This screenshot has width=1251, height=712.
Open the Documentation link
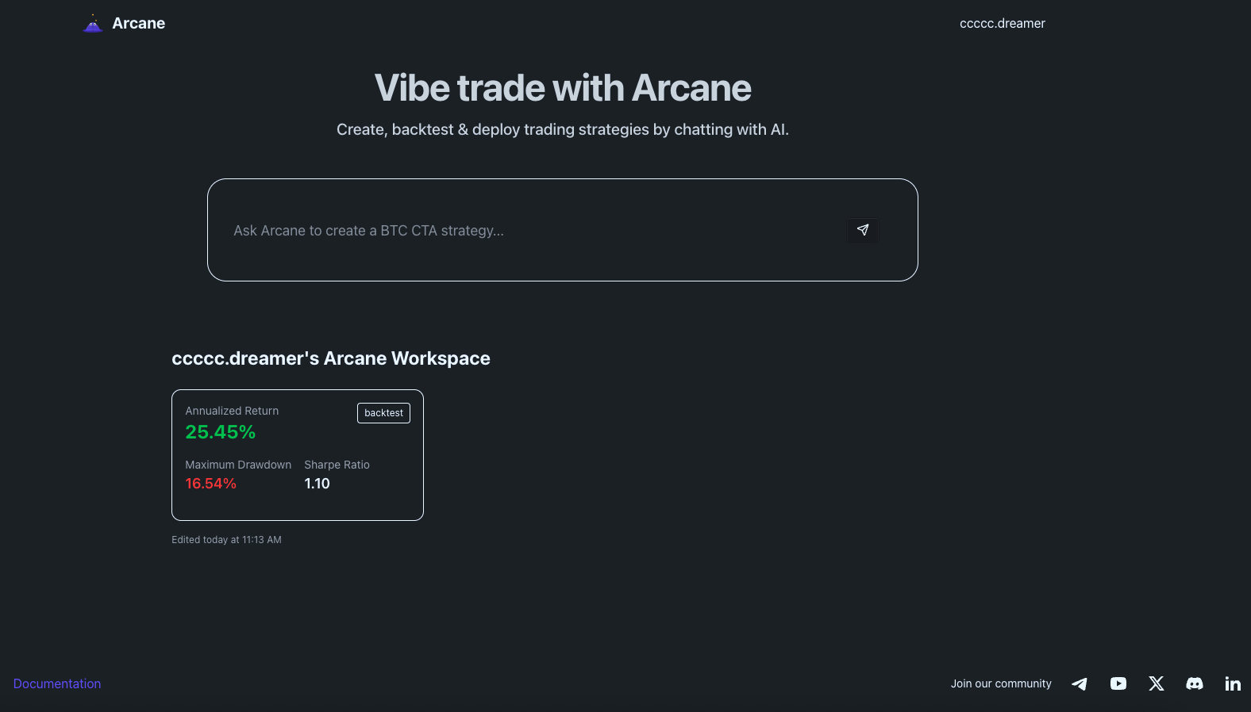coord(56,683)
